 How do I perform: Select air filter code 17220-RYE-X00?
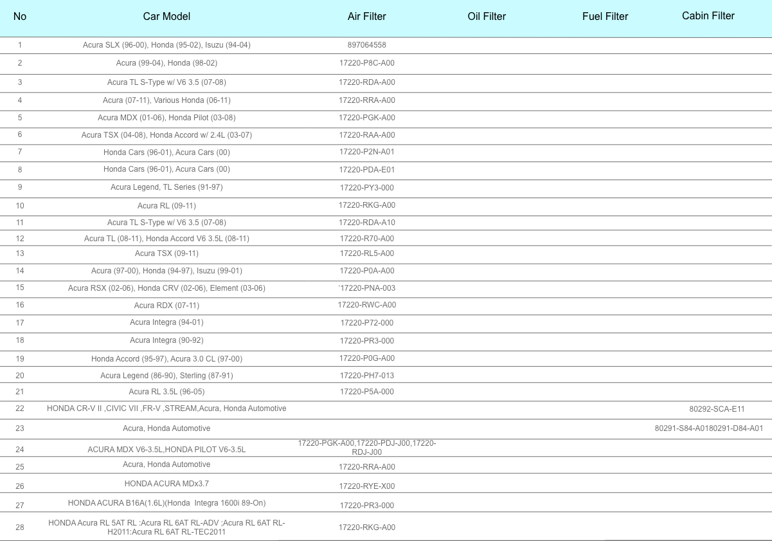[x=366, y=486]
